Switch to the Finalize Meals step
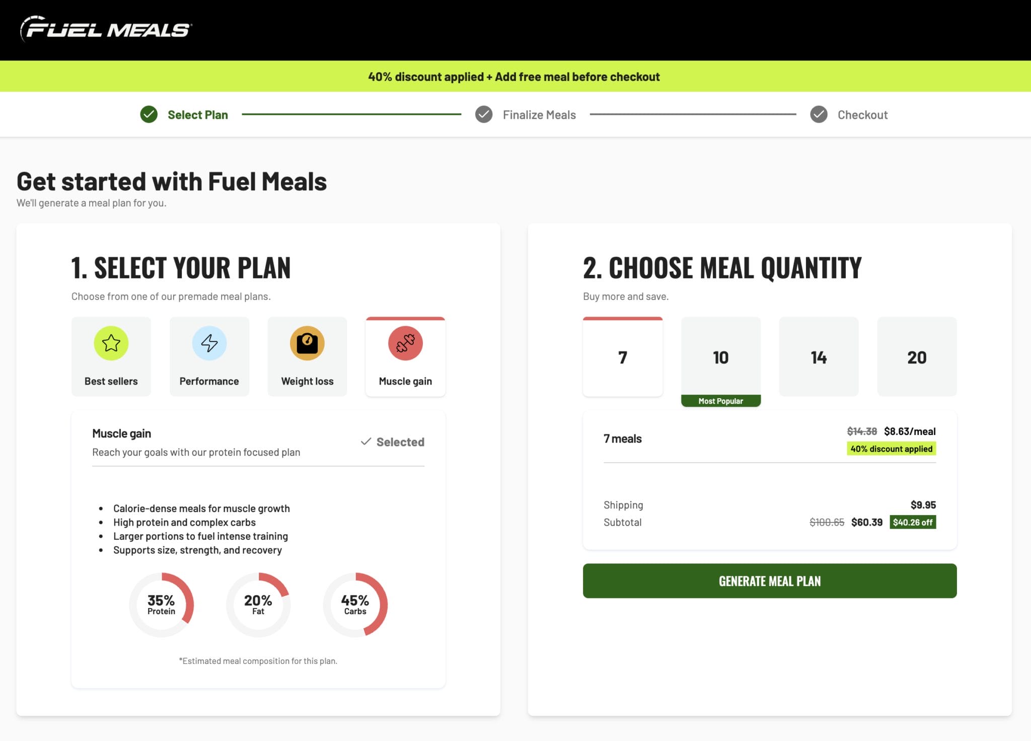The height and width of the screenshot is (741, 1031). 539,114
